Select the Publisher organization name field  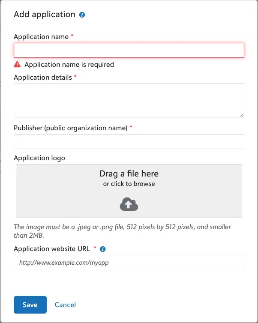pyautogui.click(x=129, y=141)
